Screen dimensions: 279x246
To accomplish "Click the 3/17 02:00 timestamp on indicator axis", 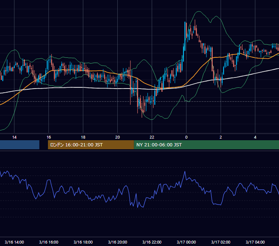I will pos(221,242).
